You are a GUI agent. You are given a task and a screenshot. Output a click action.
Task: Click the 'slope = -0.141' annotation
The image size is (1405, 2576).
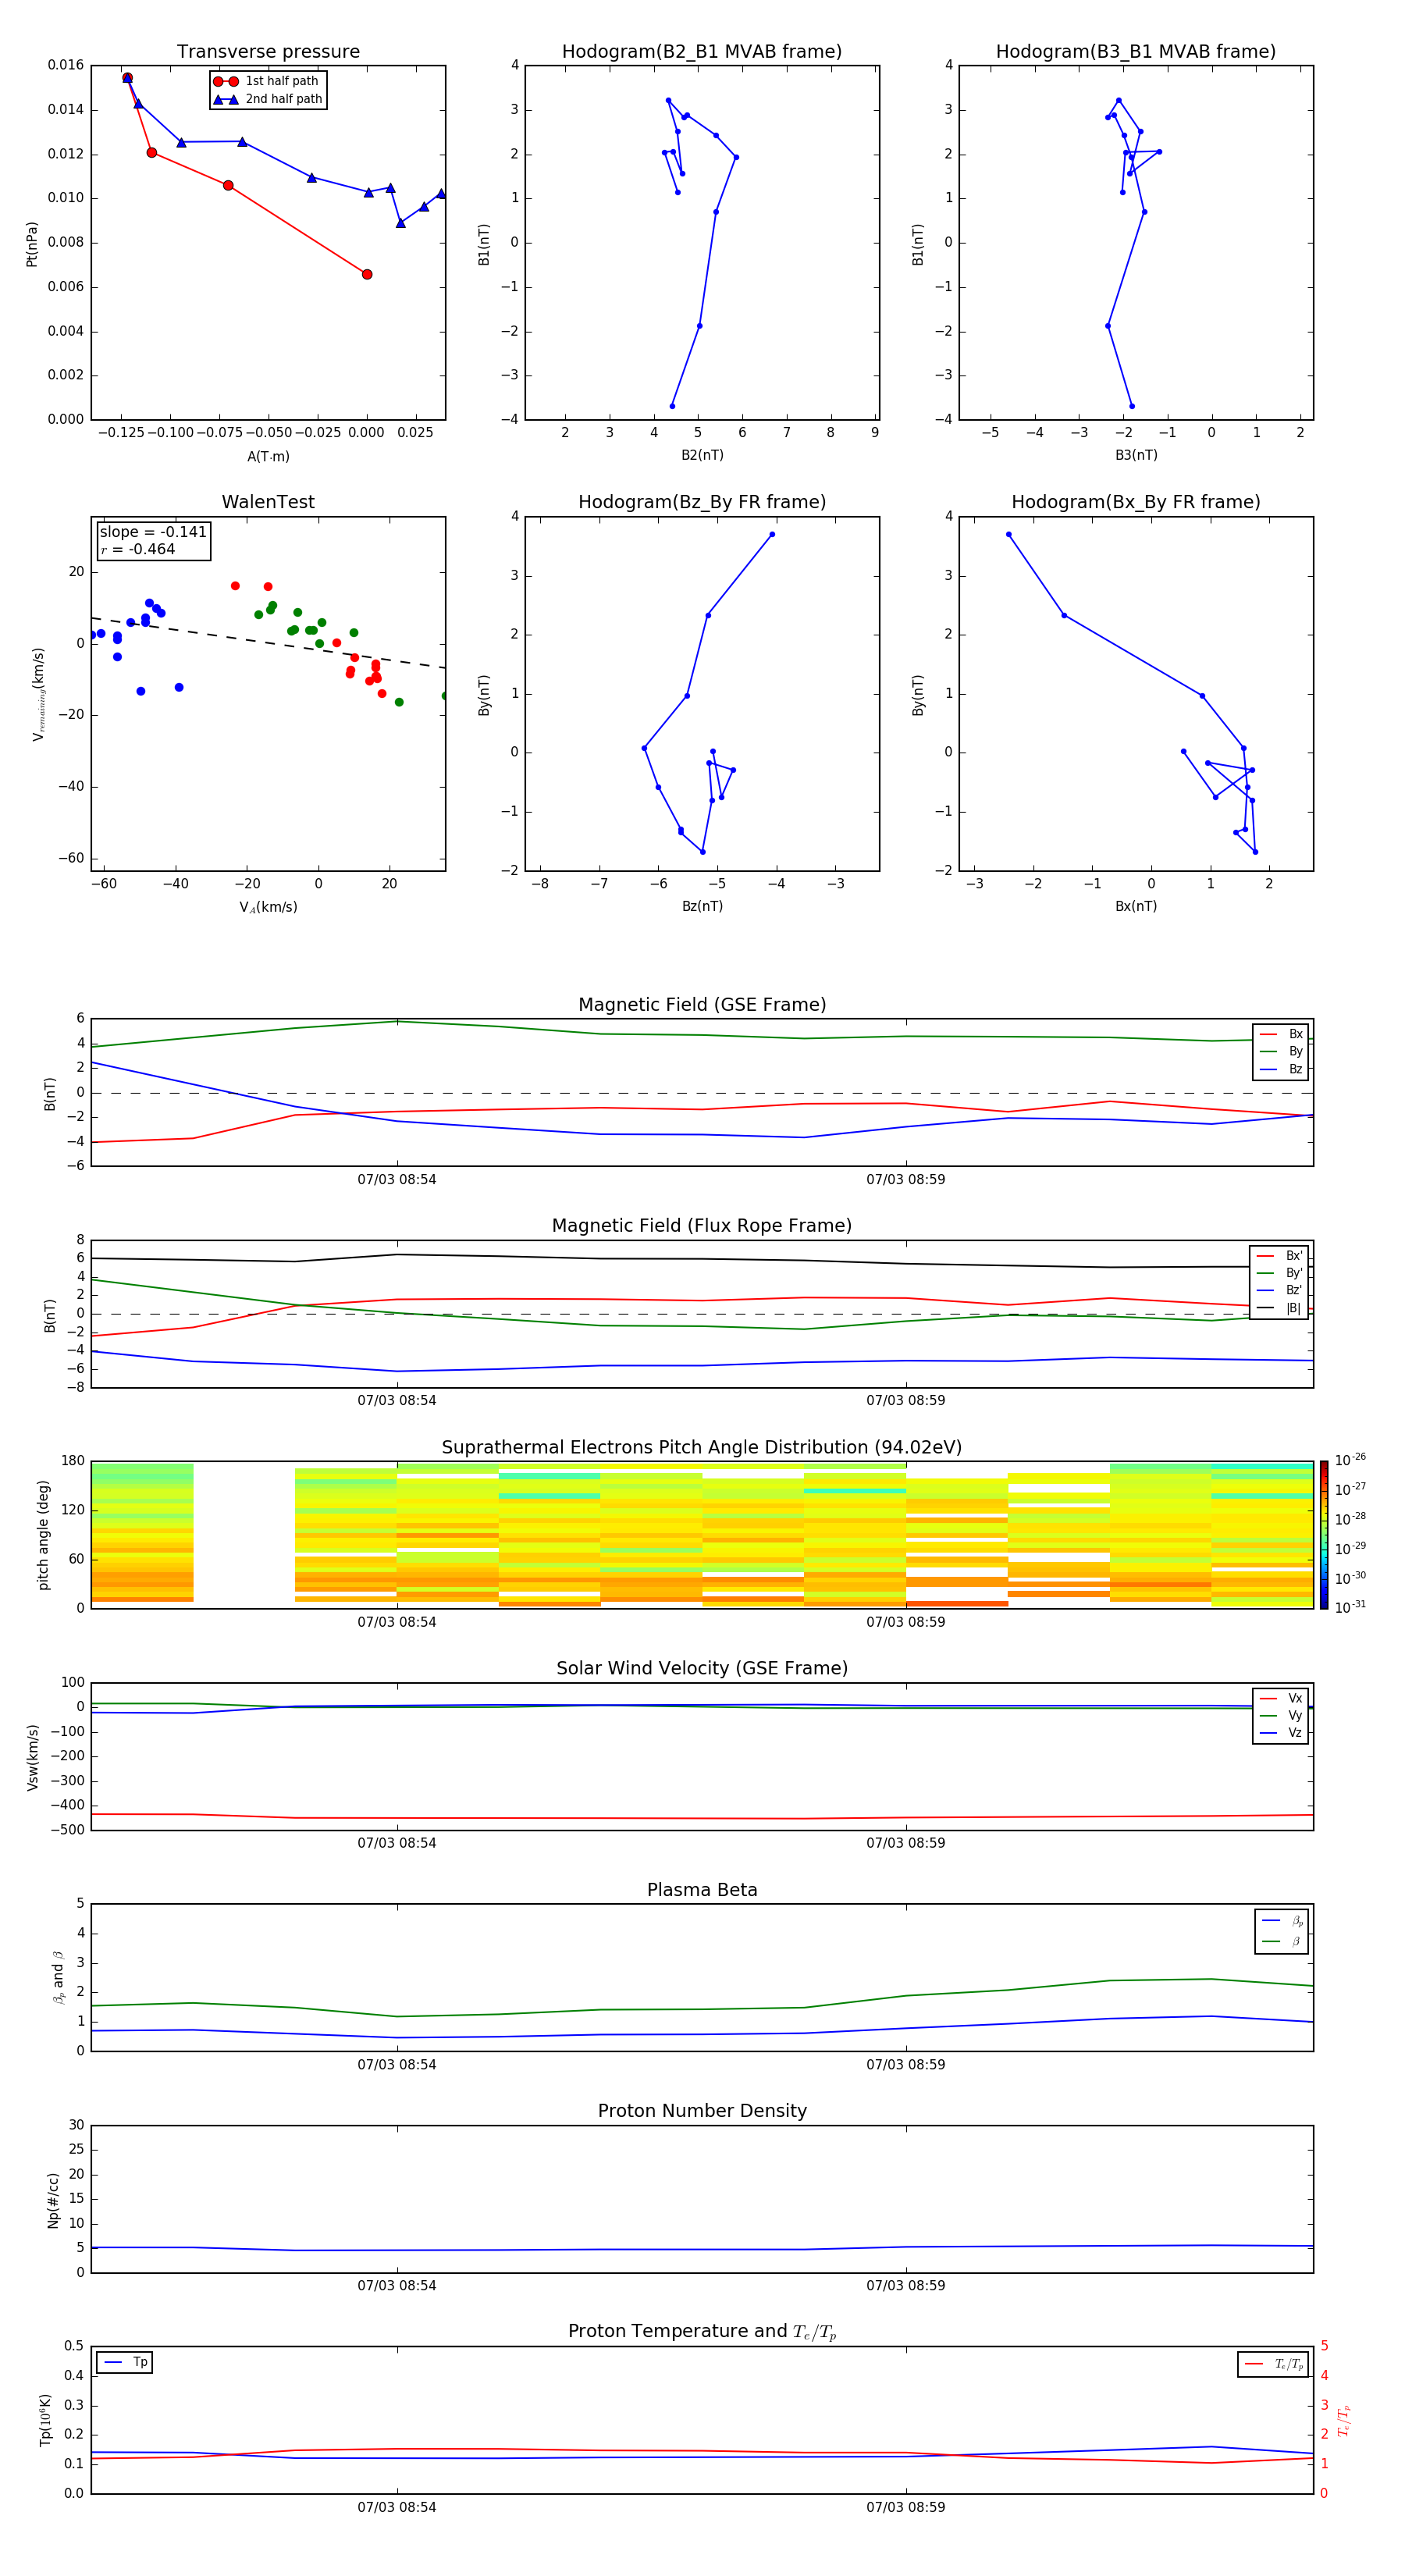coord(153,532)
